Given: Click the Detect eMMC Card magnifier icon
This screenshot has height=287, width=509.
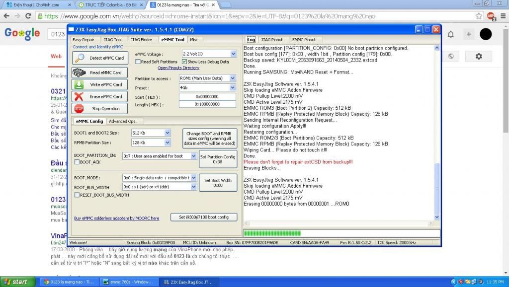Looking at the screenshot, I should 80,58.
